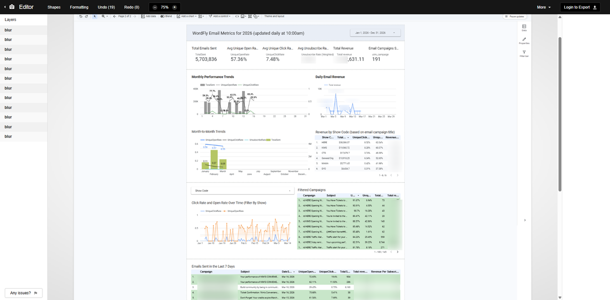Image resolution: width=610 pixels, height=300 pixels.
Task: Click the Pause updates button
Action: 515,16
